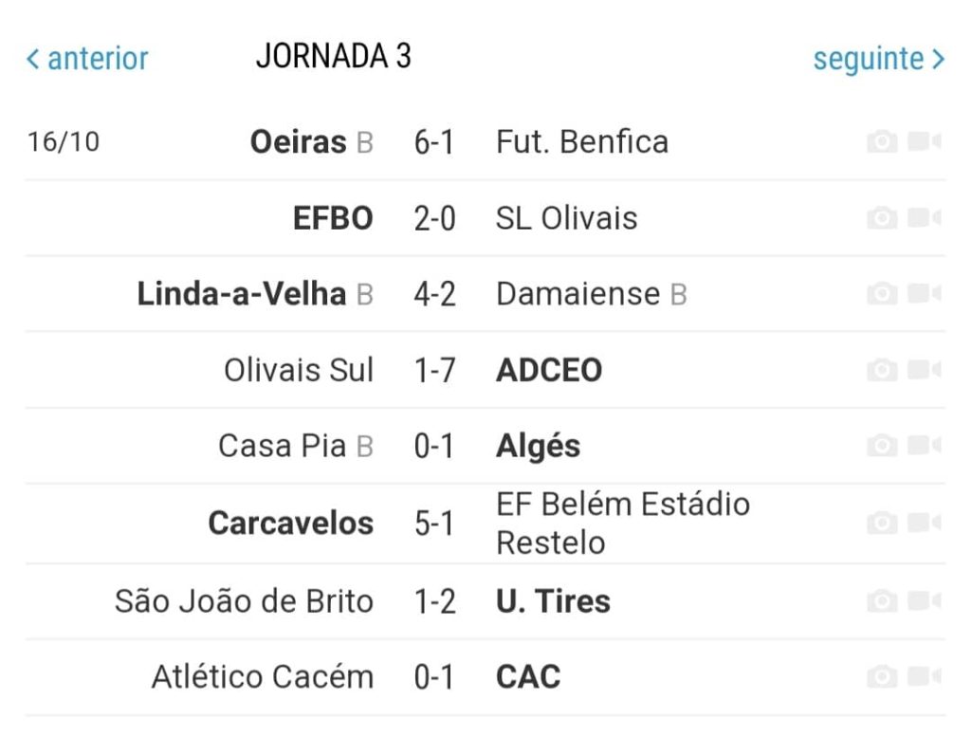Viewport: 971px width, 736px height.
Task: View photos of Atlético Cacém vs CAC
Action: (883, 676)
